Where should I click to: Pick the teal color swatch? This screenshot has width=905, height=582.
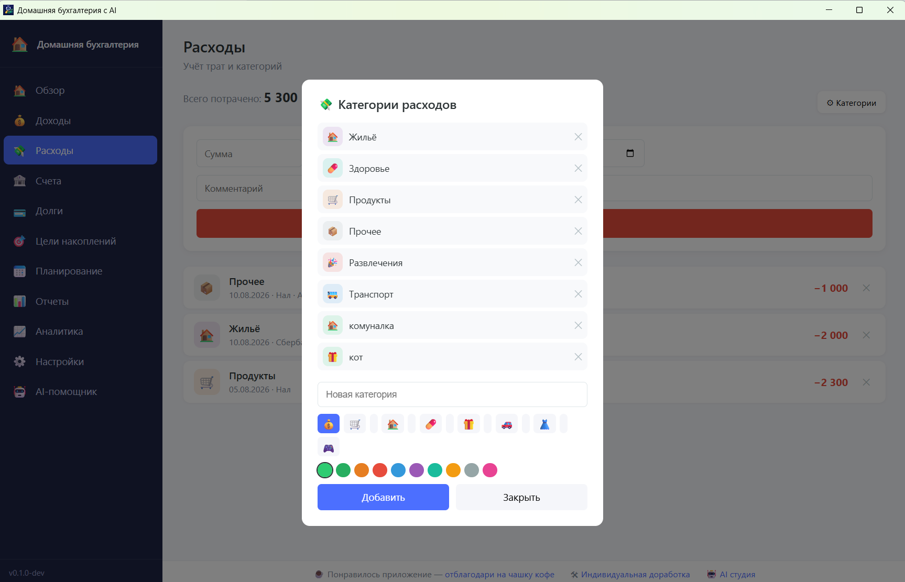tap(435, 470)
